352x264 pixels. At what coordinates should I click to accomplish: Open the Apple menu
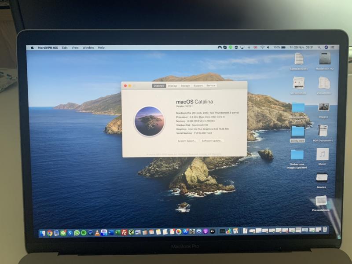tap(32, 48)
